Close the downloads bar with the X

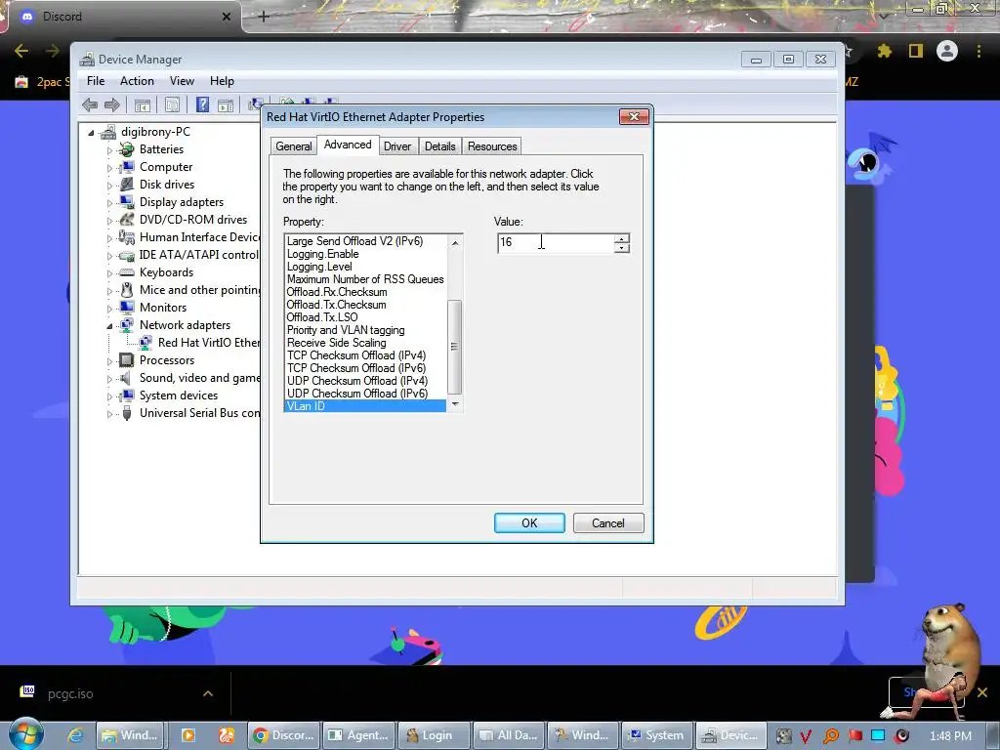pos(982,692)
